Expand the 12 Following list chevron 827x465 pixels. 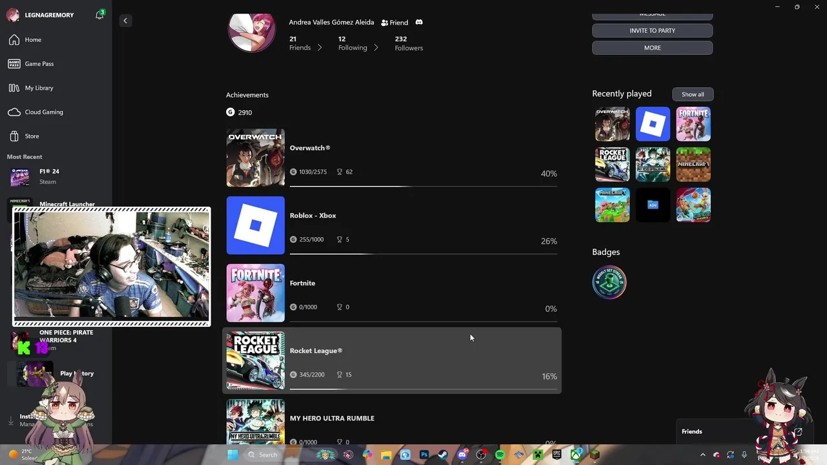click(x=375, y=48)
